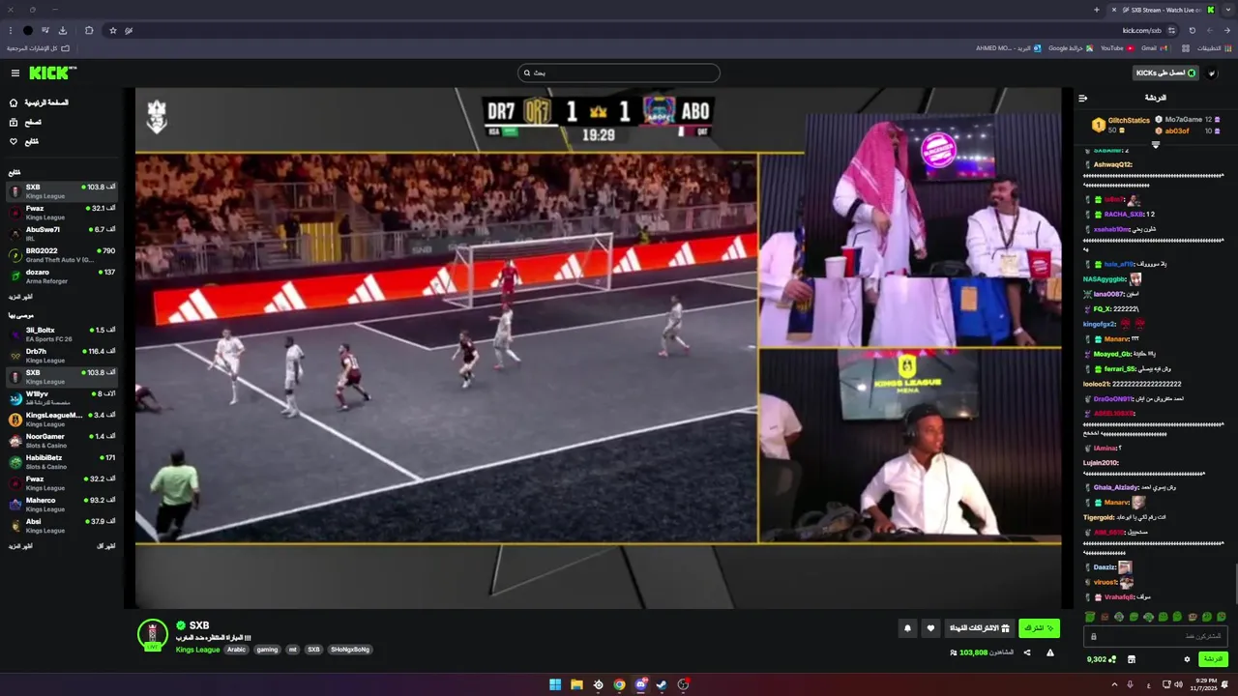This screenshot has height=696, width=1238.
Task: Open site info icon beside kick.com/sxb
Action: click(1173, 30)
